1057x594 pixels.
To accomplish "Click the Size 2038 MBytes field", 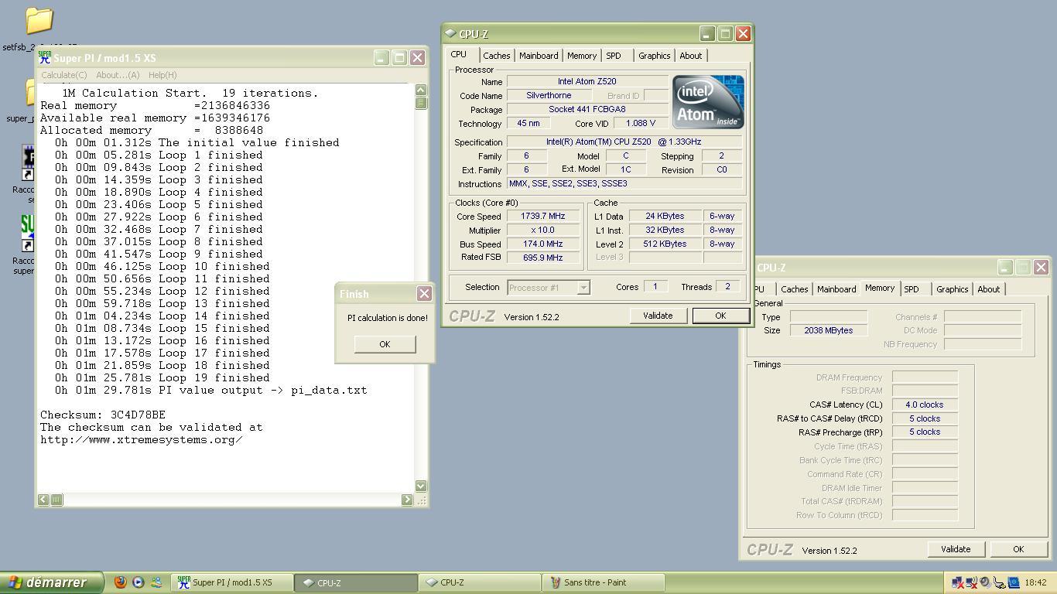I will [829, 330].
